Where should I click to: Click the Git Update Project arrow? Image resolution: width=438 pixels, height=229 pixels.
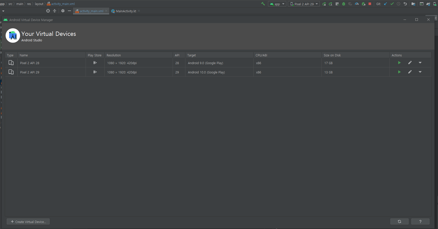coord(385,4)
